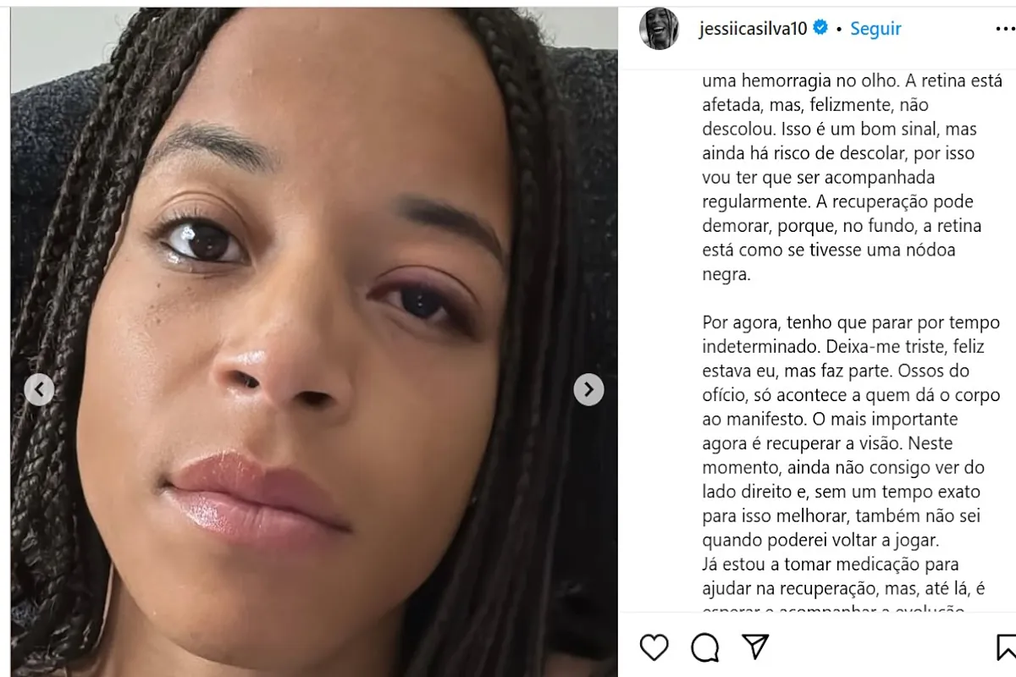Image resolution: width=1016 pixels, height=677 pixels.
Task: Save the post with the bookmark icon
Action: tap(1005, 647)
